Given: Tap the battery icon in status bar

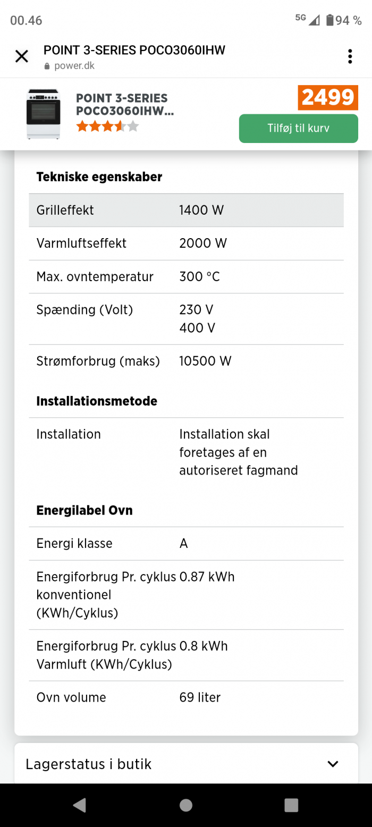Looking at the screenshot, I should point(330,20).
